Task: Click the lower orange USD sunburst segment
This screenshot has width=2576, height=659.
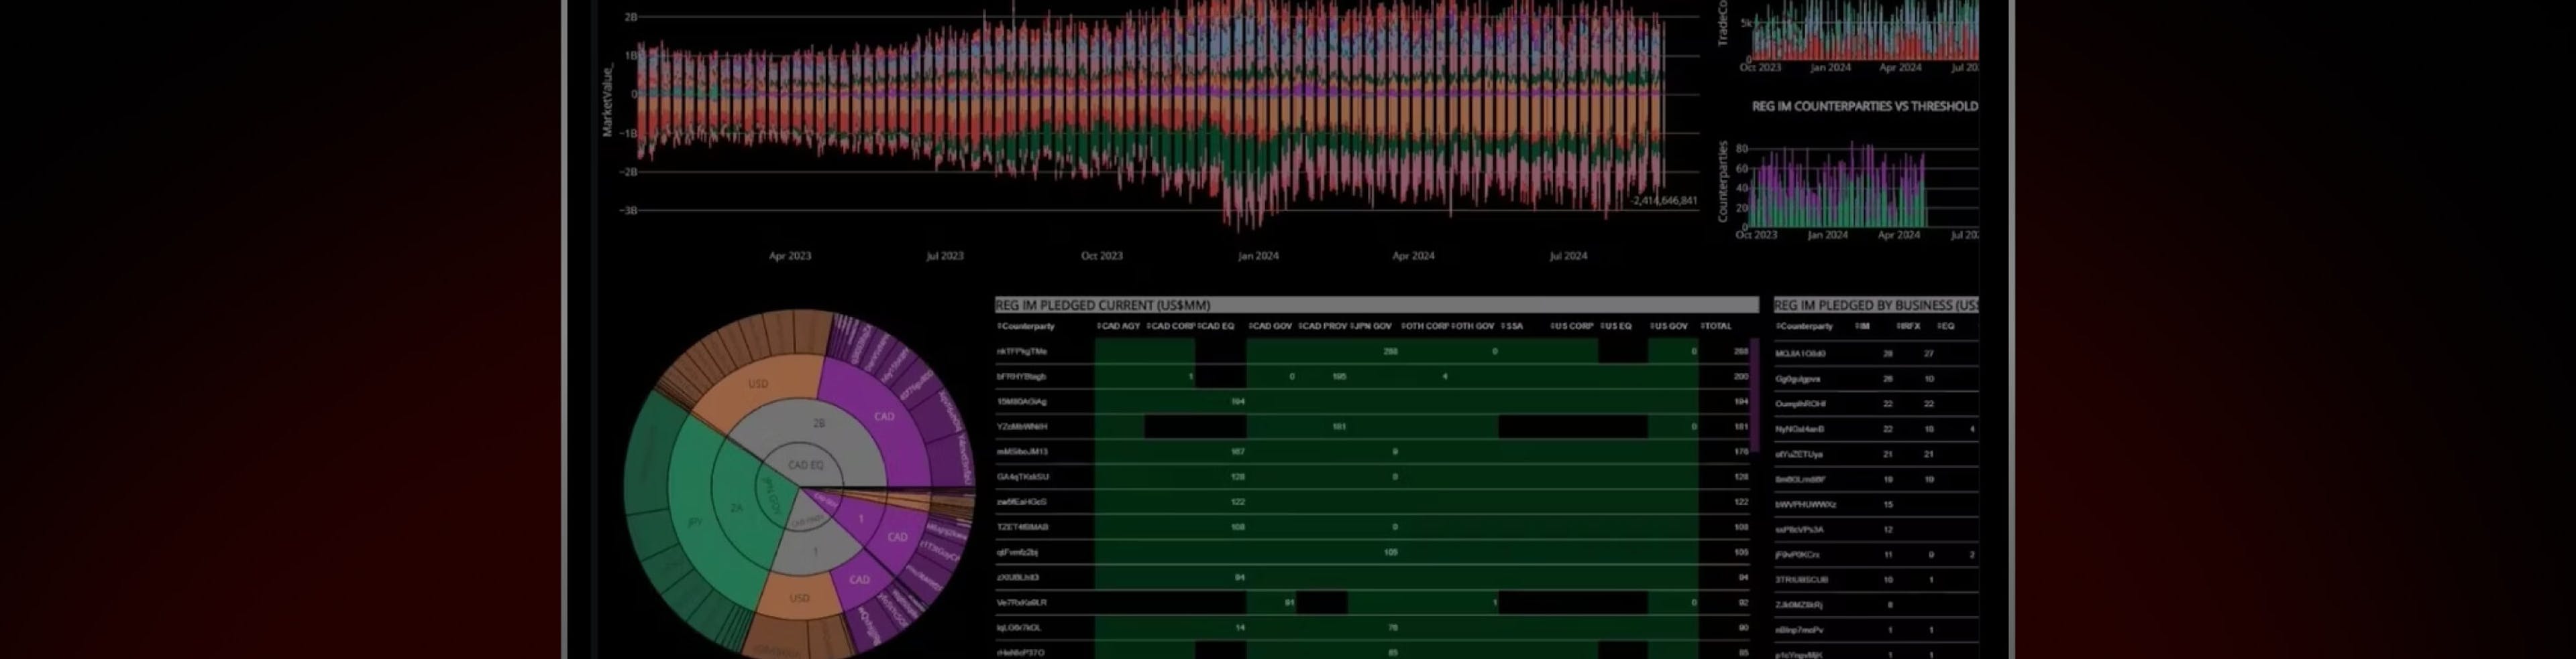Action: tap(799, 598)
